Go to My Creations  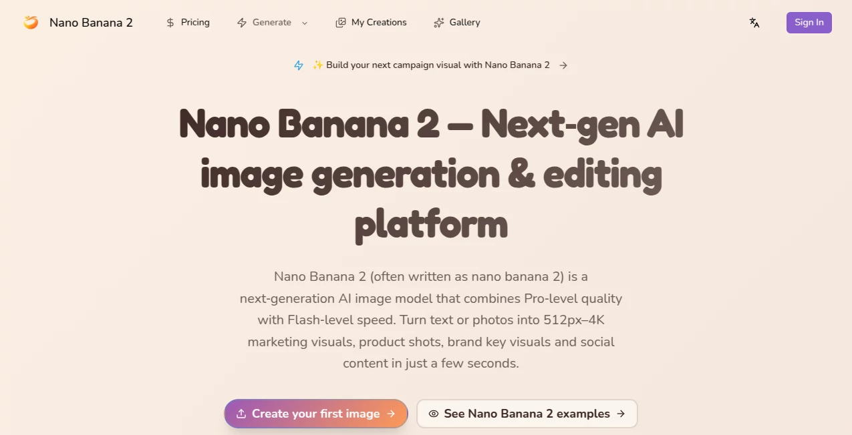point(379,22)
